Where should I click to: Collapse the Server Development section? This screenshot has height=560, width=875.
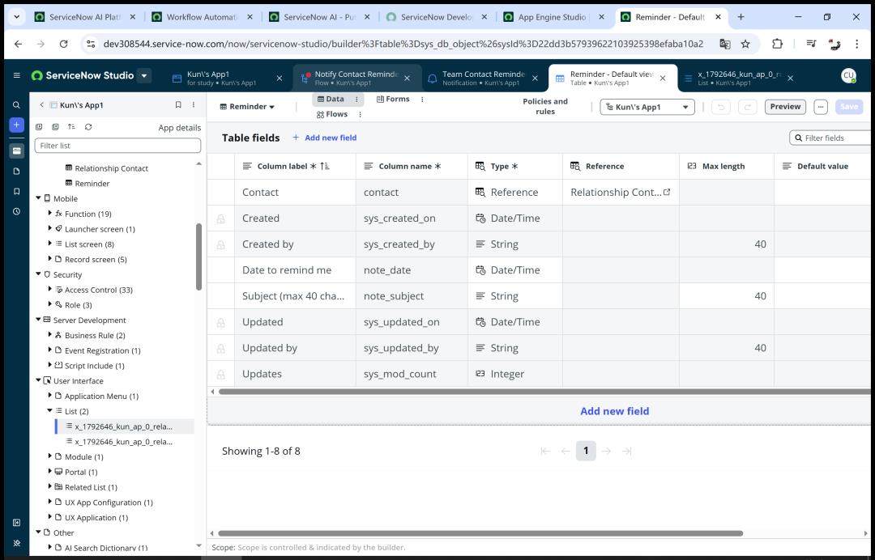pyautogui.click(x=39, y=320)
